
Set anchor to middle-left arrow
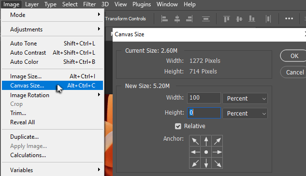195,152
